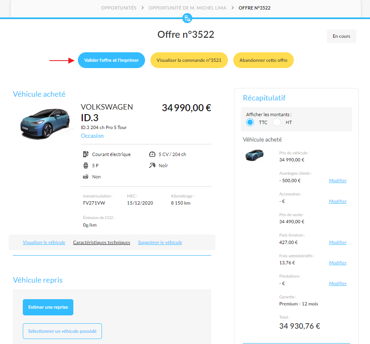Click the Véhicule repris heading
Screen dimensions: 370x344
click(x=38, y=280)
